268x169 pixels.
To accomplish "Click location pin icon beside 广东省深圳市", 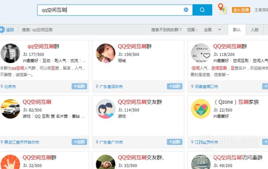I will coord(97,86).
